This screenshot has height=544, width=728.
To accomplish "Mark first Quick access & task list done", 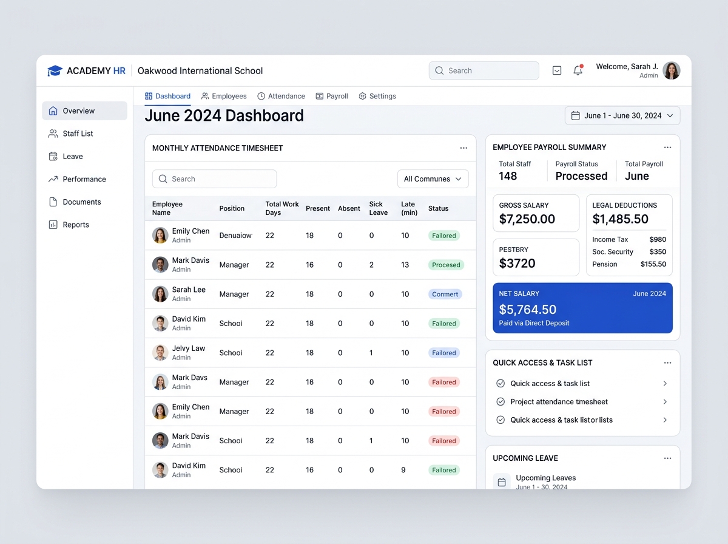I will [500, 384].
